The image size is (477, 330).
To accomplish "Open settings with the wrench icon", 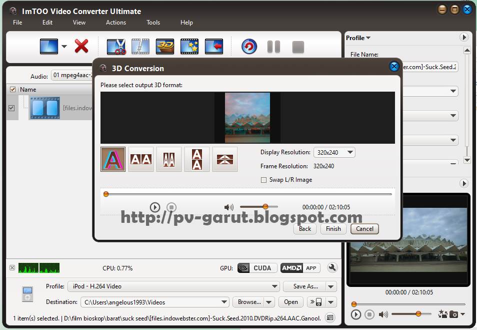I will point(332,268).
